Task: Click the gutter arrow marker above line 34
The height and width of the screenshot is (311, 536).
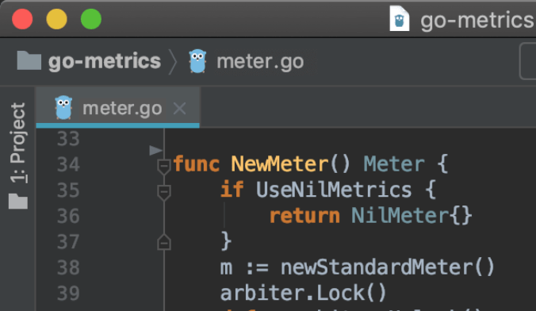Action: [155, 150]
